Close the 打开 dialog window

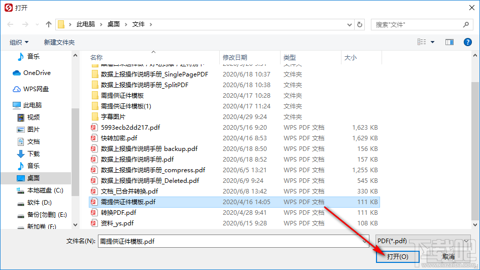472,8
